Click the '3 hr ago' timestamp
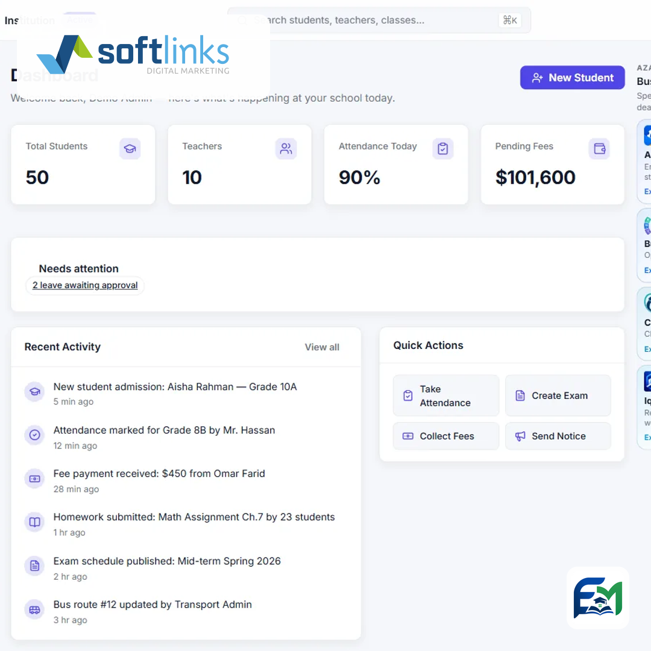The width and height of the screenshot is (651, 651). 70,620
